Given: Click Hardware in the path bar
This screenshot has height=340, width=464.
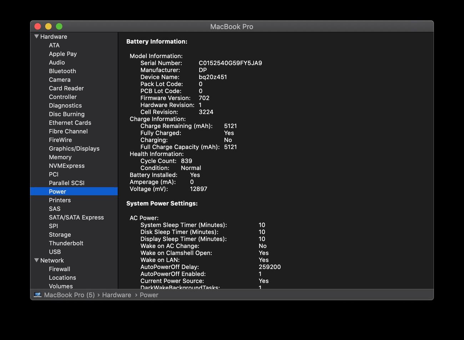Looking at the screenshot, I should pos(117,295).
